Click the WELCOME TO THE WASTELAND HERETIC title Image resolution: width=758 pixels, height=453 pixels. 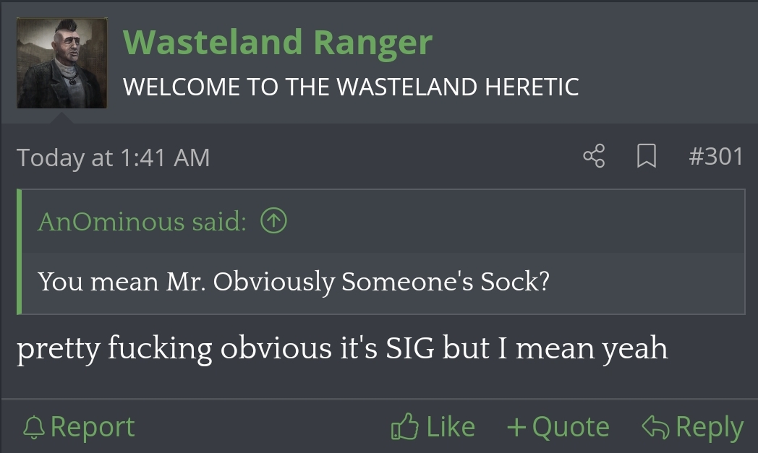coord(351,87)
